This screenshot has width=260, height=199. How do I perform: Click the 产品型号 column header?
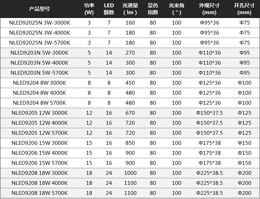[x=40, y=9]
